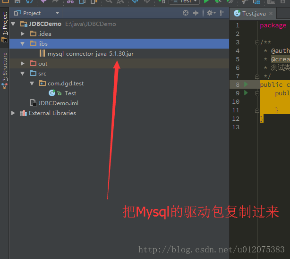Open the Project panel gear settings

211,13
